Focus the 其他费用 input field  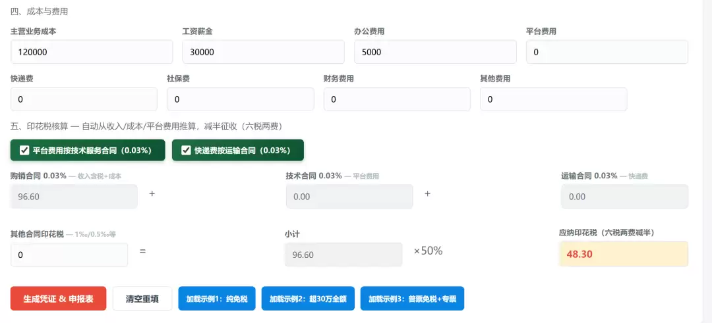[x=554, y=99]
